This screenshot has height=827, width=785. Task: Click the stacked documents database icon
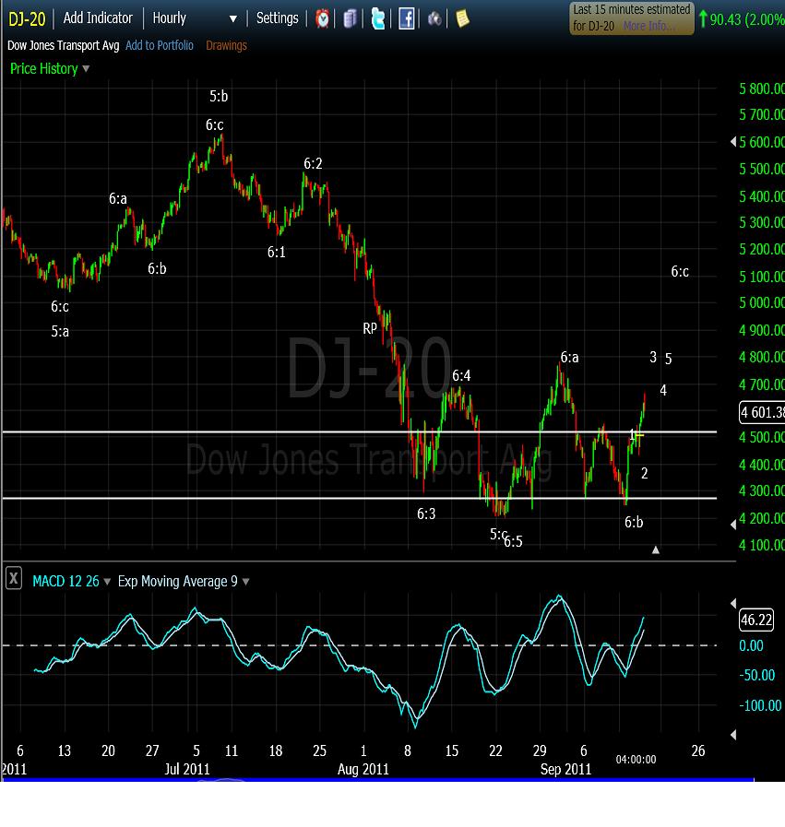351,19
